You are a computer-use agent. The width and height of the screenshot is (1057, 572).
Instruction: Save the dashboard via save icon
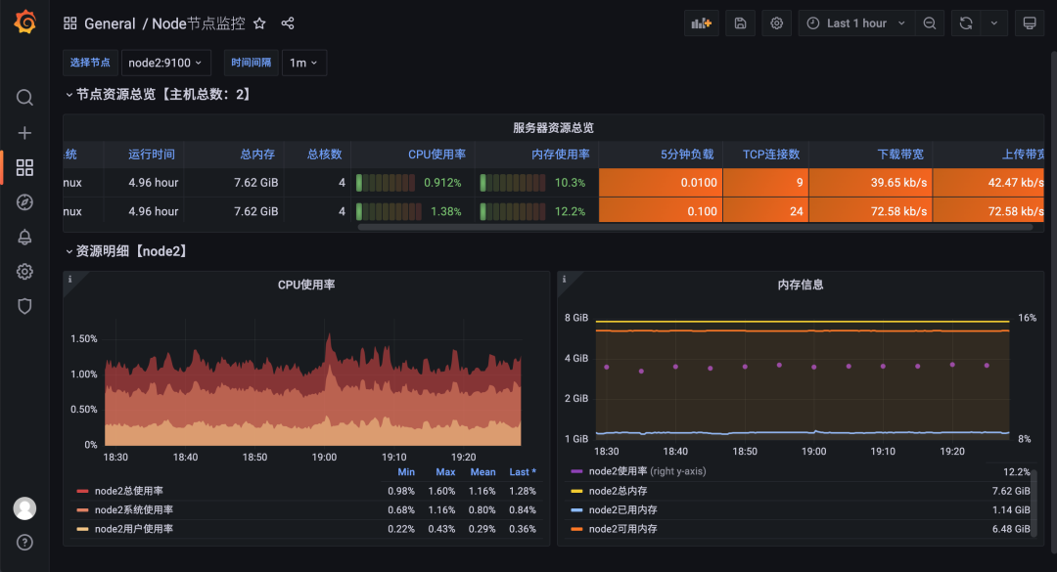point(740,22)
